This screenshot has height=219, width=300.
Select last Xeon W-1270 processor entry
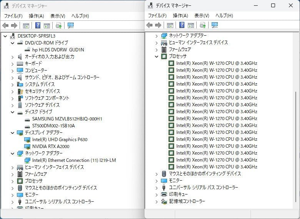tap(217, 167)
